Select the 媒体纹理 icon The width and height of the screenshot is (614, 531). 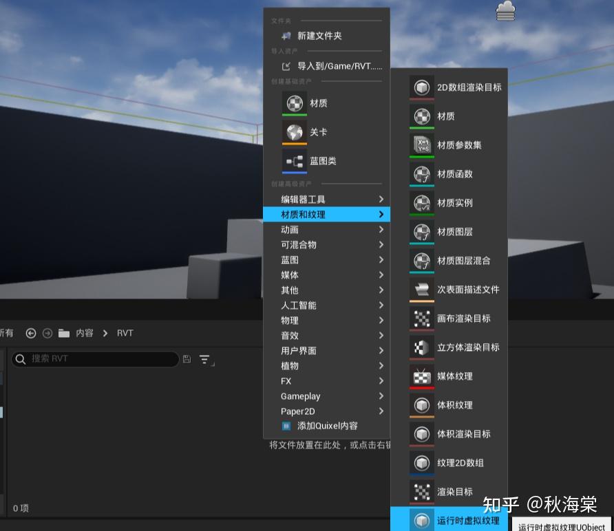pos(421,376)
